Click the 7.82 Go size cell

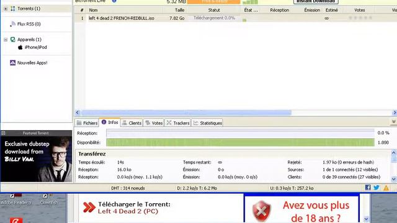click(x=177, y=18)
